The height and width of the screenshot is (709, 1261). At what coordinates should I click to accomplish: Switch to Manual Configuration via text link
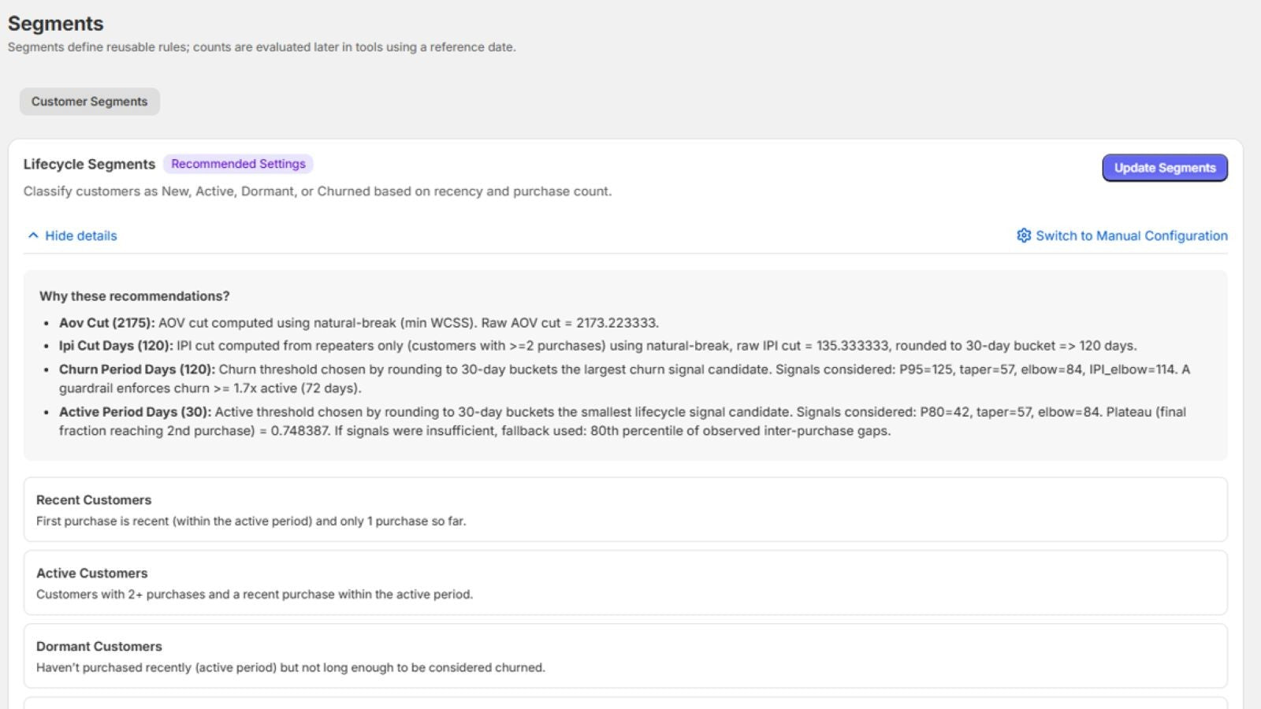(x=1131, y=236)
